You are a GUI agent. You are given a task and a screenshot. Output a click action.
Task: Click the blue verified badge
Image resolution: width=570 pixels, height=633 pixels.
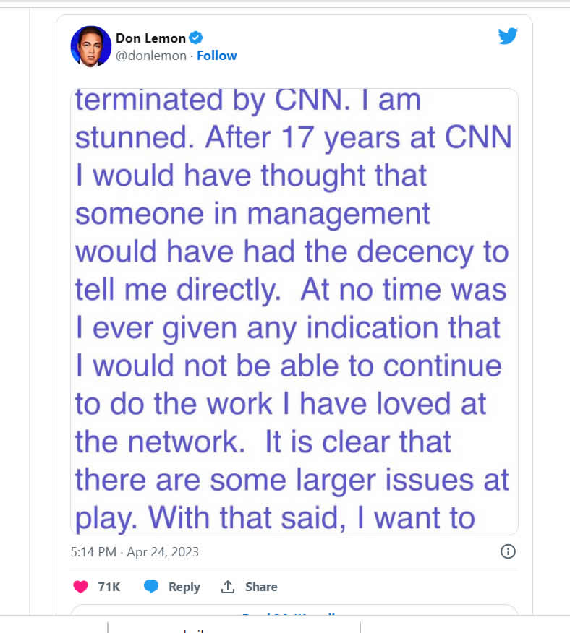(196, 38)
